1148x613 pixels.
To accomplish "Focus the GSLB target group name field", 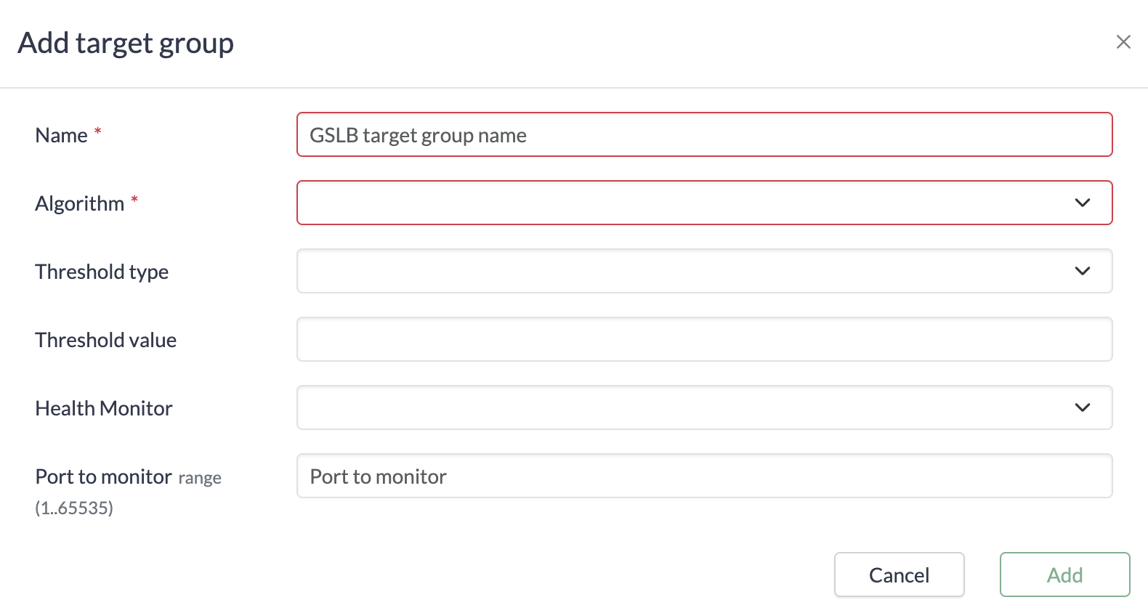I will (x=703, y=135).
